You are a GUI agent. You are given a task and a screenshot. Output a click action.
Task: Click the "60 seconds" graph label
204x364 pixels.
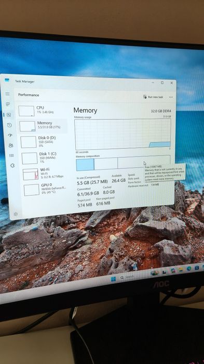[82, 152]
